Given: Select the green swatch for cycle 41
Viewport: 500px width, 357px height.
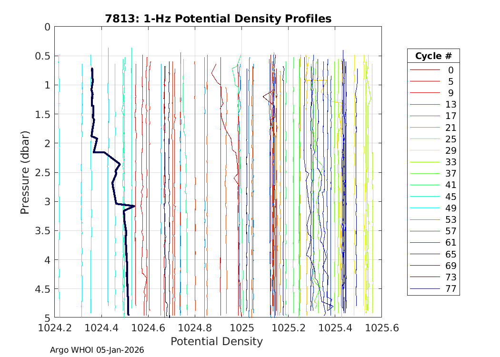Looking at the screenshot, I should [x=425, y=185].
